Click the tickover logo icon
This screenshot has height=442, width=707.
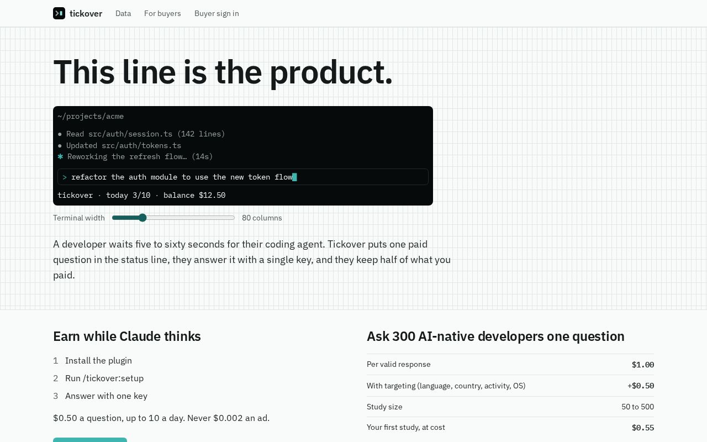59,13
